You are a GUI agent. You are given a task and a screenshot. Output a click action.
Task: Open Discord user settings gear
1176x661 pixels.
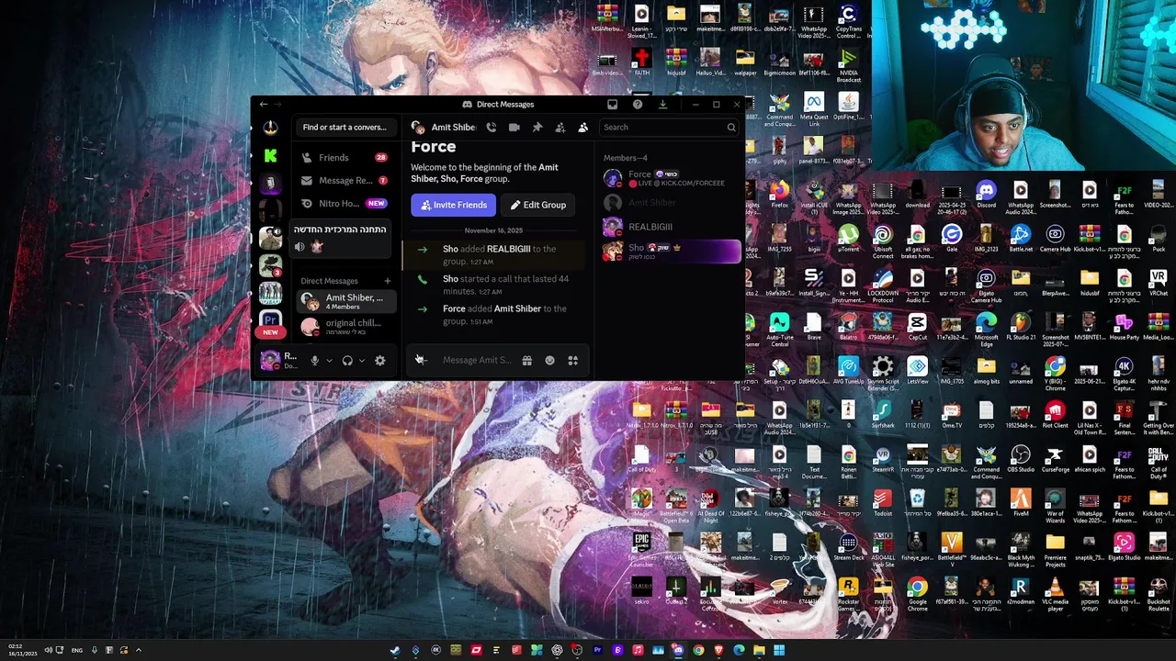(x=380, y=361)
